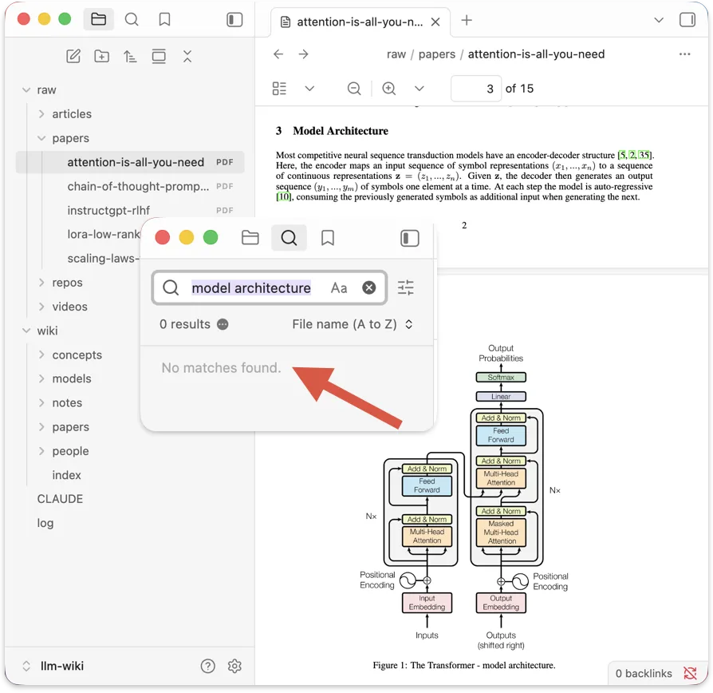The height and width of the screenshot is (693, 713).
Task: Create a new folder
Action: click(x=102, y=56)
